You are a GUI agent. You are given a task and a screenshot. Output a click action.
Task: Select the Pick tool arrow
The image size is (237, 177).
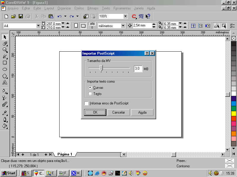(5, 37)
